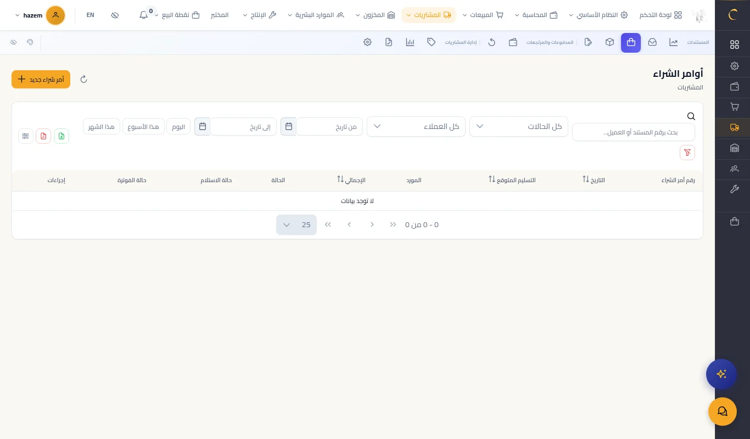Expand the كل الحالات status dropdown
The height and width of the screenshot is (439, 750).
tap(519, 127)
